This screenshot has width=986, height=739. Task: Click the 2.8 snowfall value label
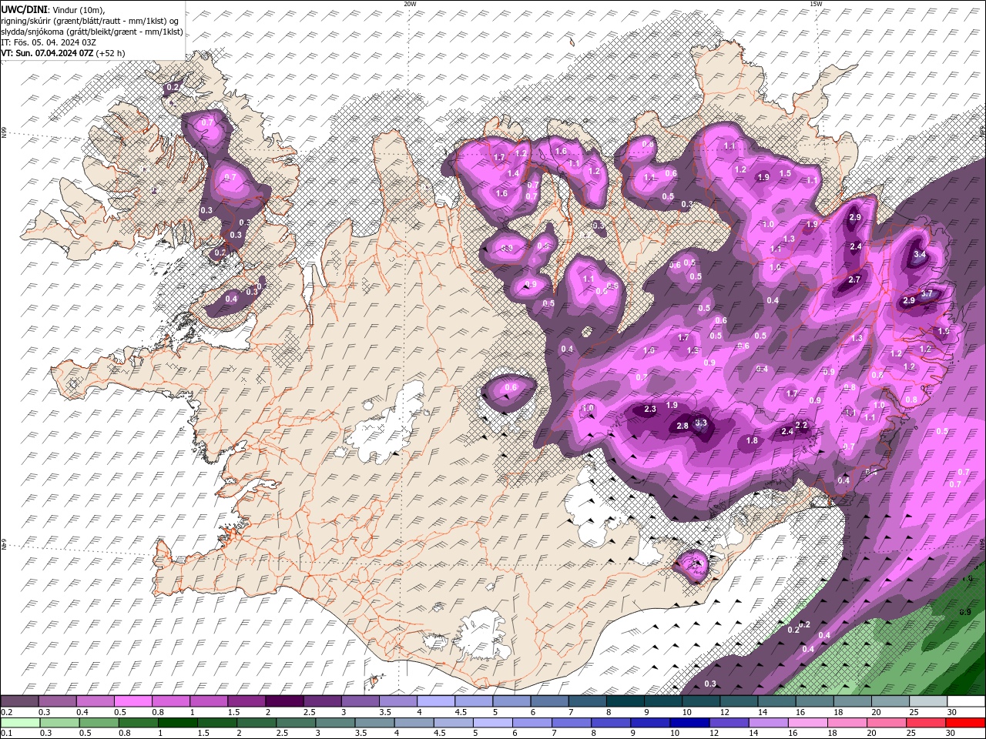[682, 426]
